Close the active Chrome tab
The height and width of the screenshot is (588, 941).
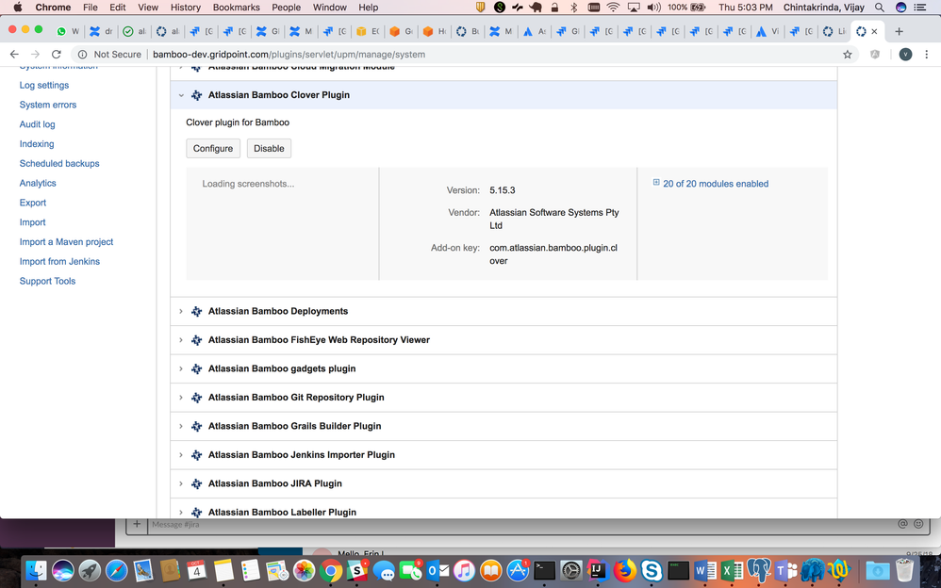874,31
